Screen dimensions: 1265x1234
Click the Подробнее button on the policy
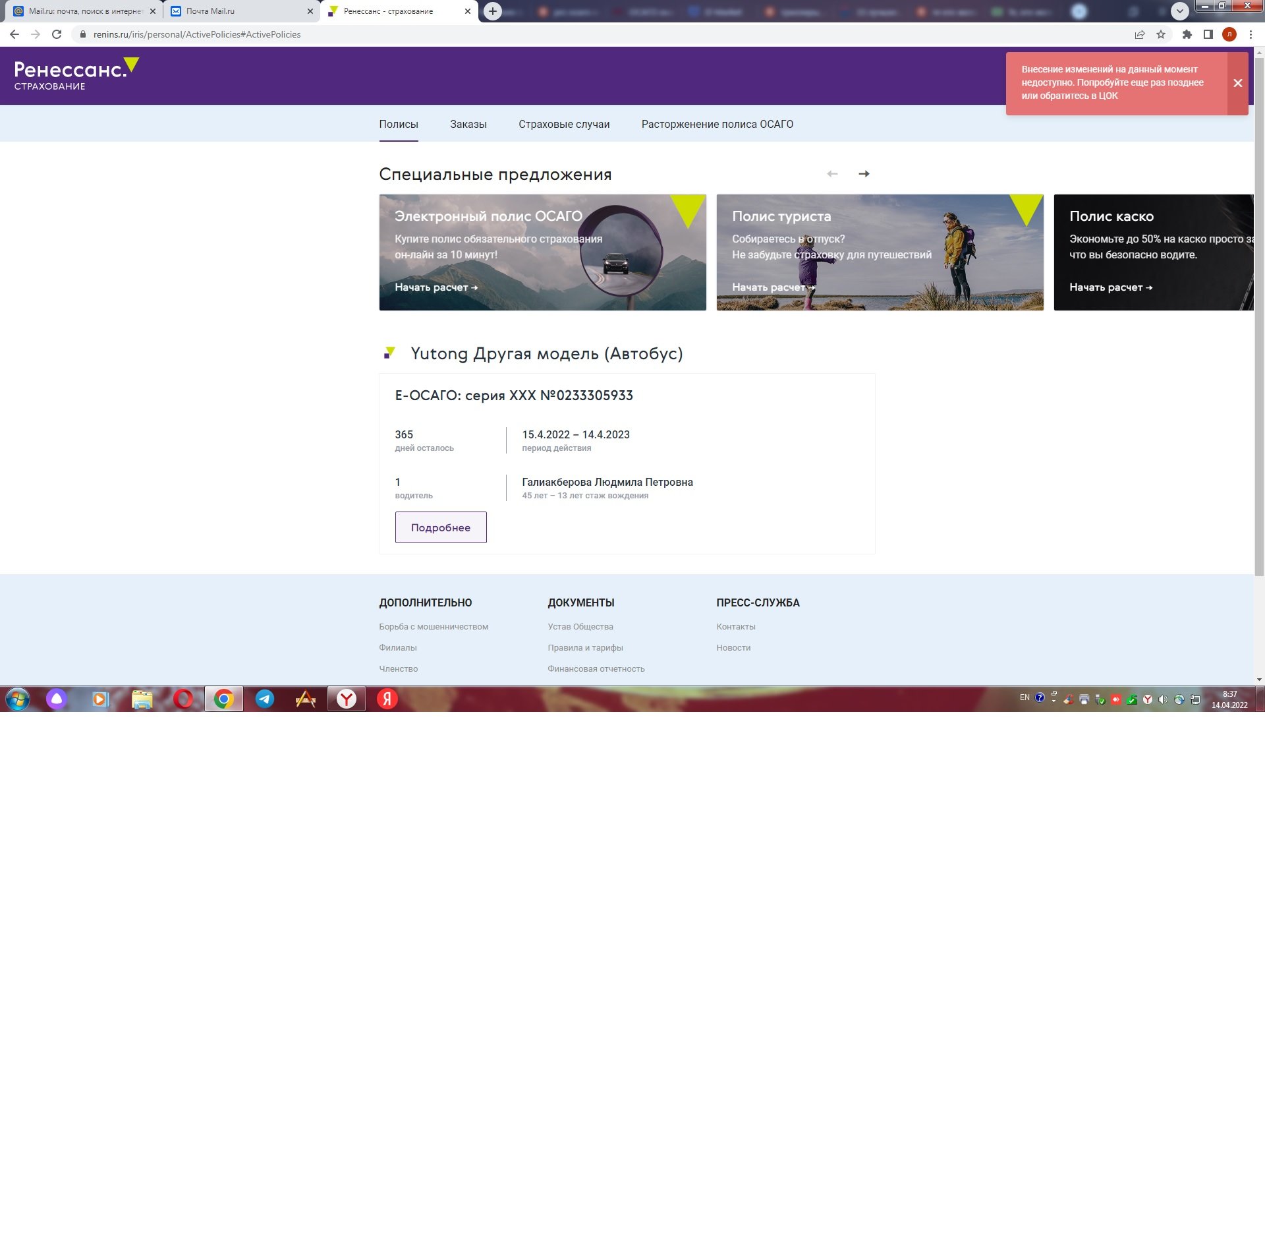tap(441, 527)
